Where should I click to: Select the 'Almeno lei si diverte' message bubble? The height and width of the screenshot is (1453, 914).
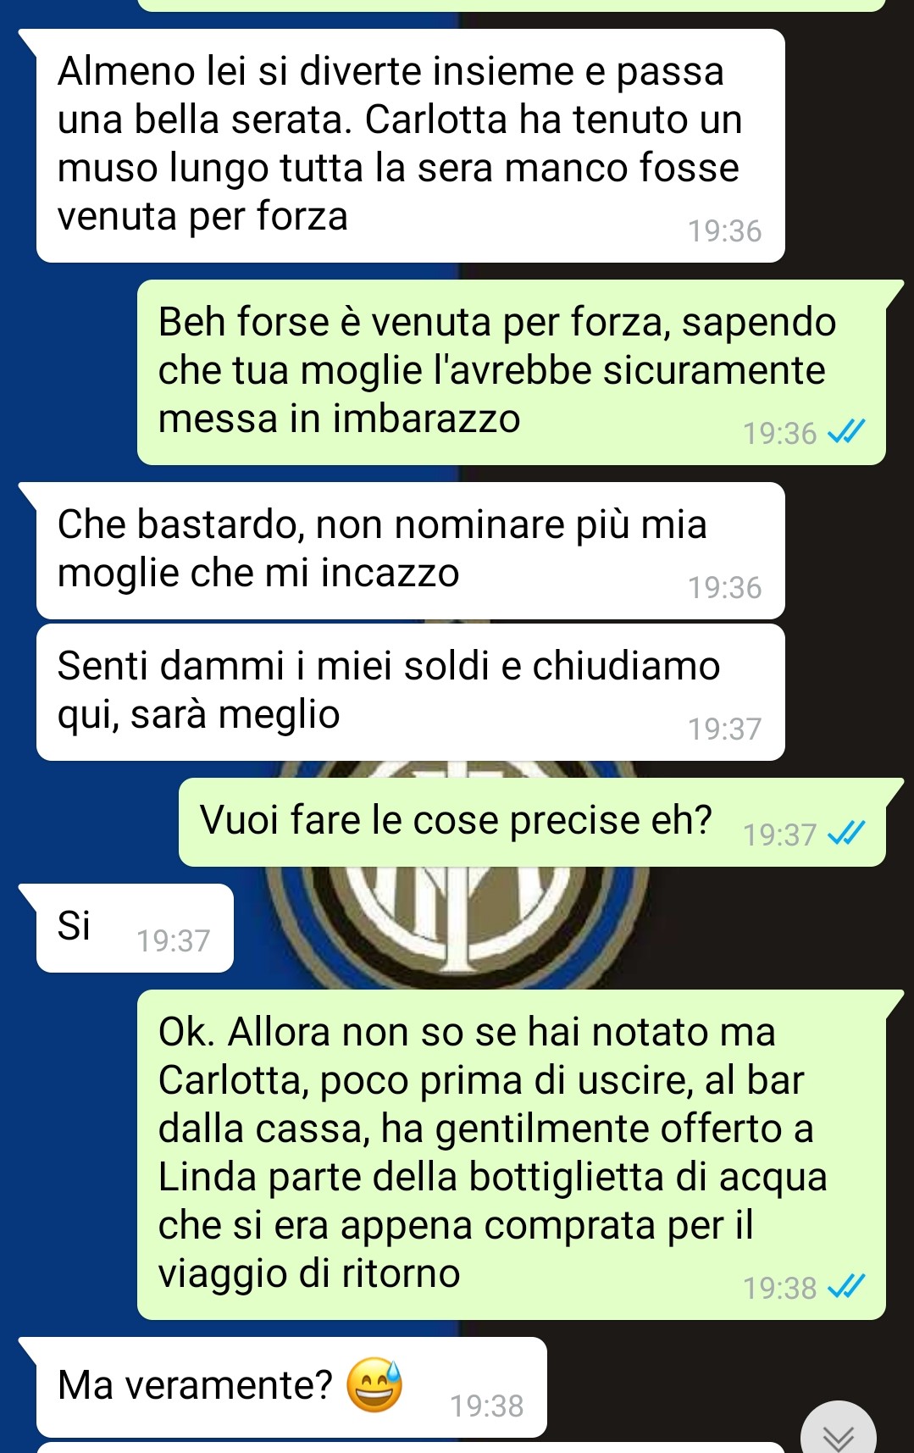point(410,146)
